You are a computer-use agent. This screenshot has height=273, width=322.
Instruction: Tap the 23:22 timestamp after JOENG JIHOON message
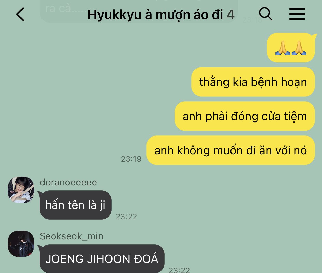coord(179,270)
